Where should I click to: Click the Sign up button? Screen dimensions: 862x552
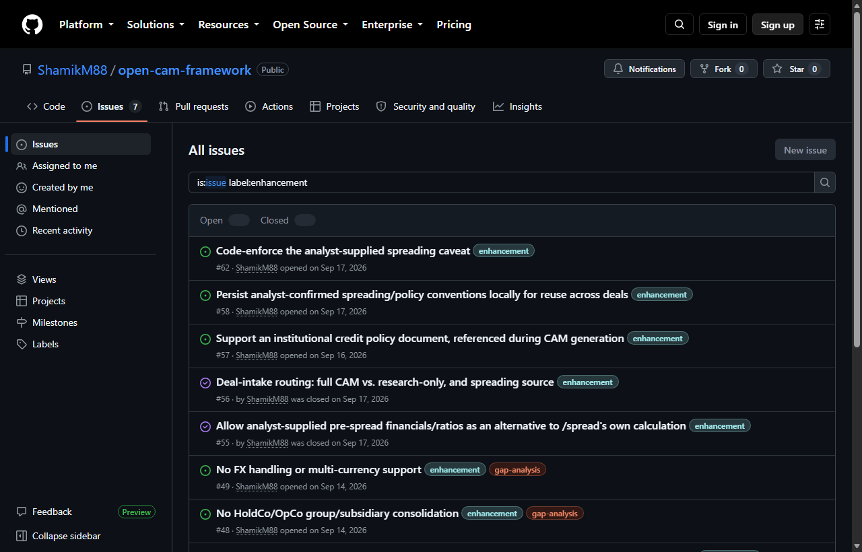[778, 25]
